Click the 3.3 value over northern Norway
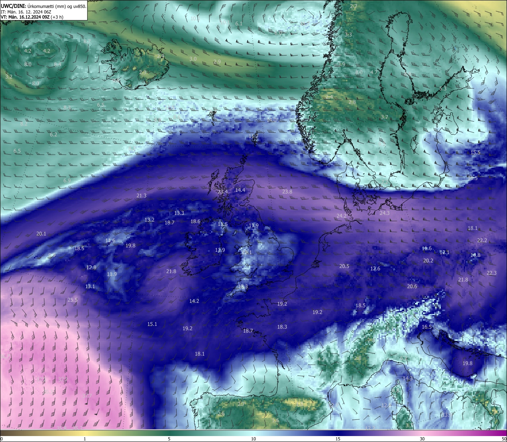The image size is (507, 442). pyautogui.click(x=348, y=35)
